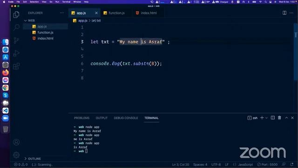The height and width of the screenshot is (168, 298).
Task: Split the terminal panel
Action: coord(273,118)
